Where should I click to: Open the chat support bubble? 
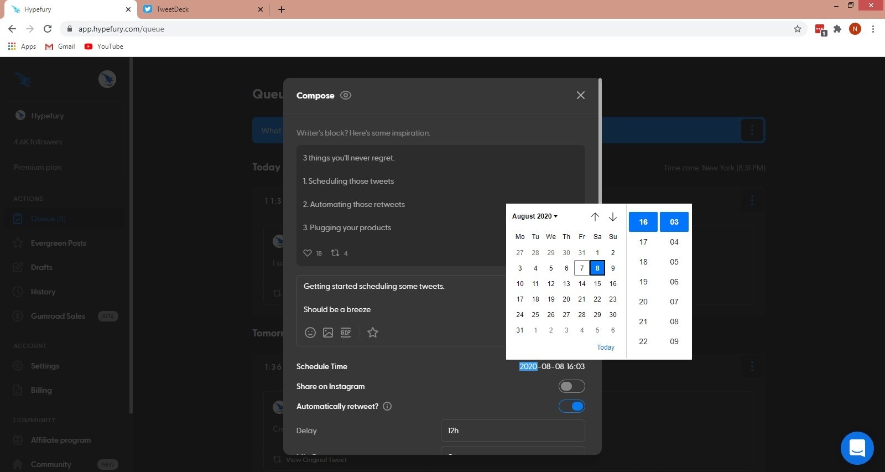click(857, 448)
